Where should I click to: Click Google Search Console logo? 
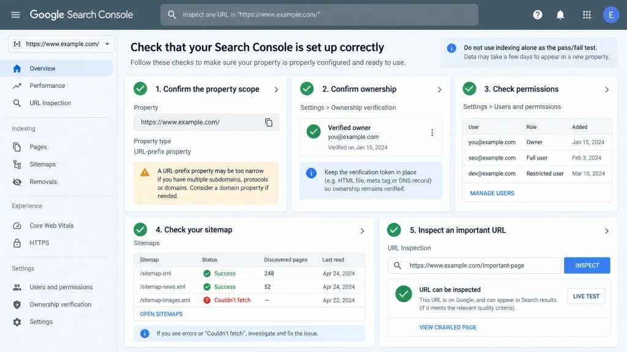[x=81, y=15]
